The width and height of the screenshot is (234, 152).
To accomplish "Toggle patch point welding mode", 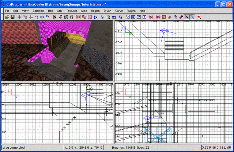I will pos(186,17).
